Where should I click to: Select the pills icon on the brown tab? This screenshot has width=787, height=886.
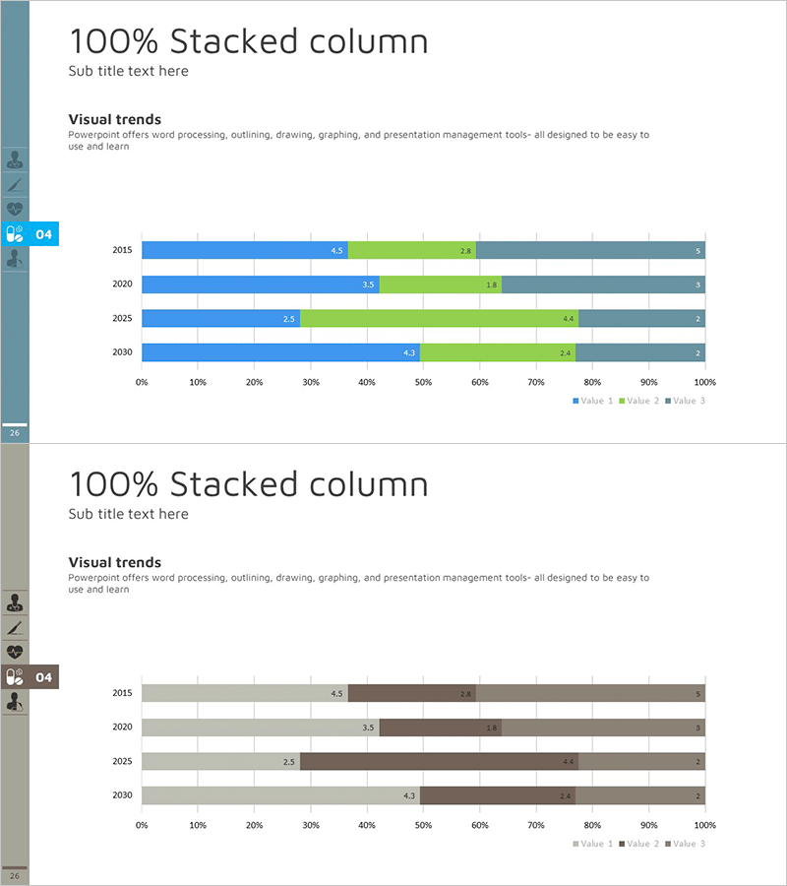[15, 677]
